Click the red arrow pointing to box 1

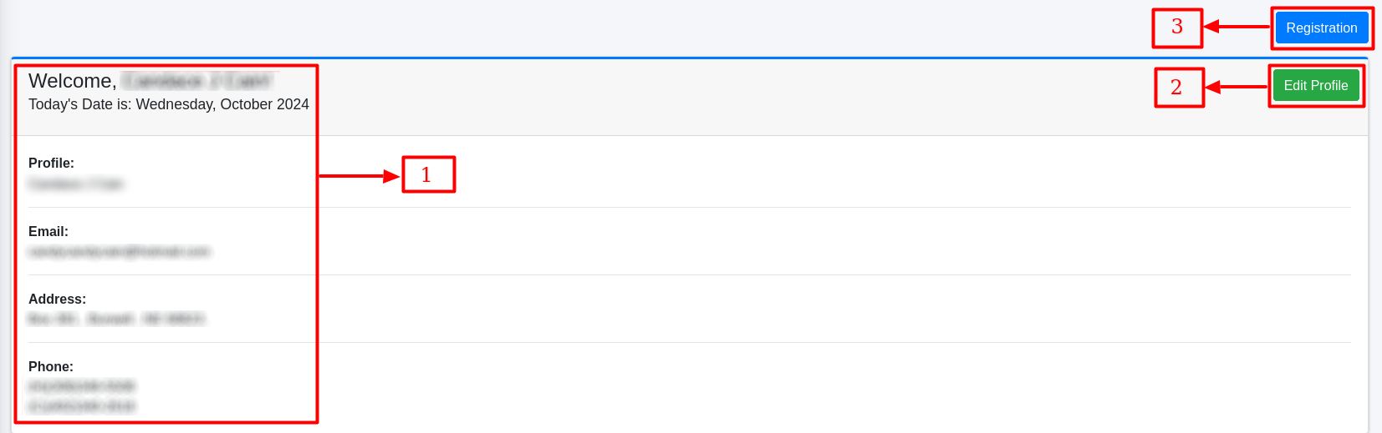359,176
